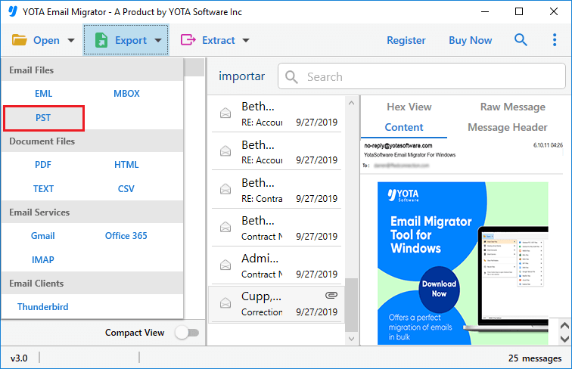
Task: Switch to the Hex View tab
Action: (409, 107)
